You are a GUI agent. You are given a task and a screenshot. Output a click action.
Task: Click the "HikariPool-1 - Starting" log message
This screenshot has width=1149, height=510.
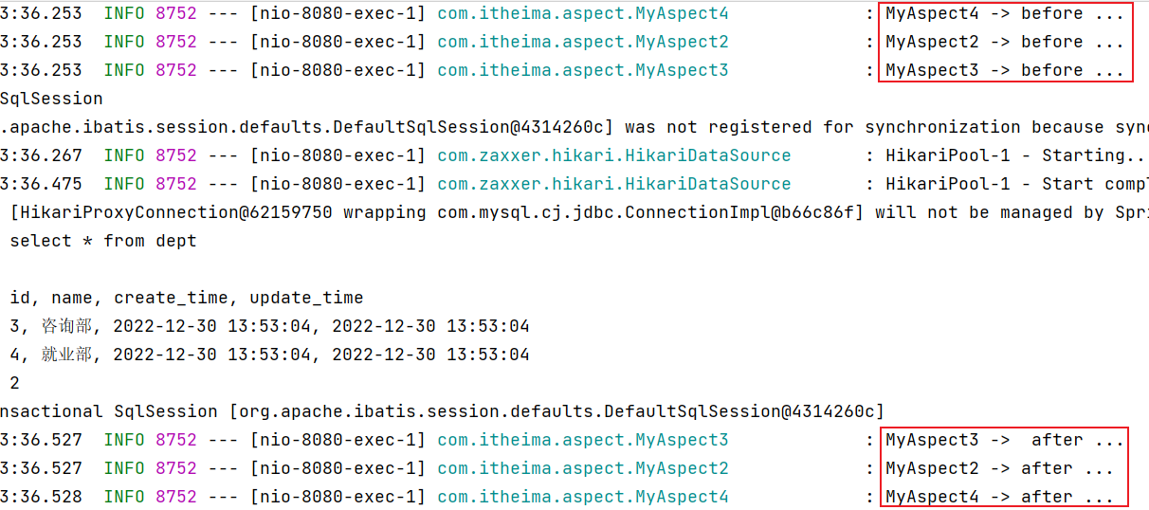point(1014,155)
